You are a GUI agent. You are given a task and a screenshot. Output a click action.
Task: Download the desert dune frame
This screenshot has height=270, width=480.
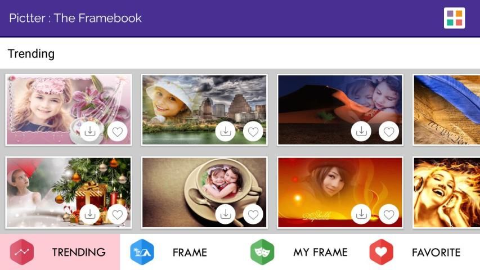(x=361, y=132)
